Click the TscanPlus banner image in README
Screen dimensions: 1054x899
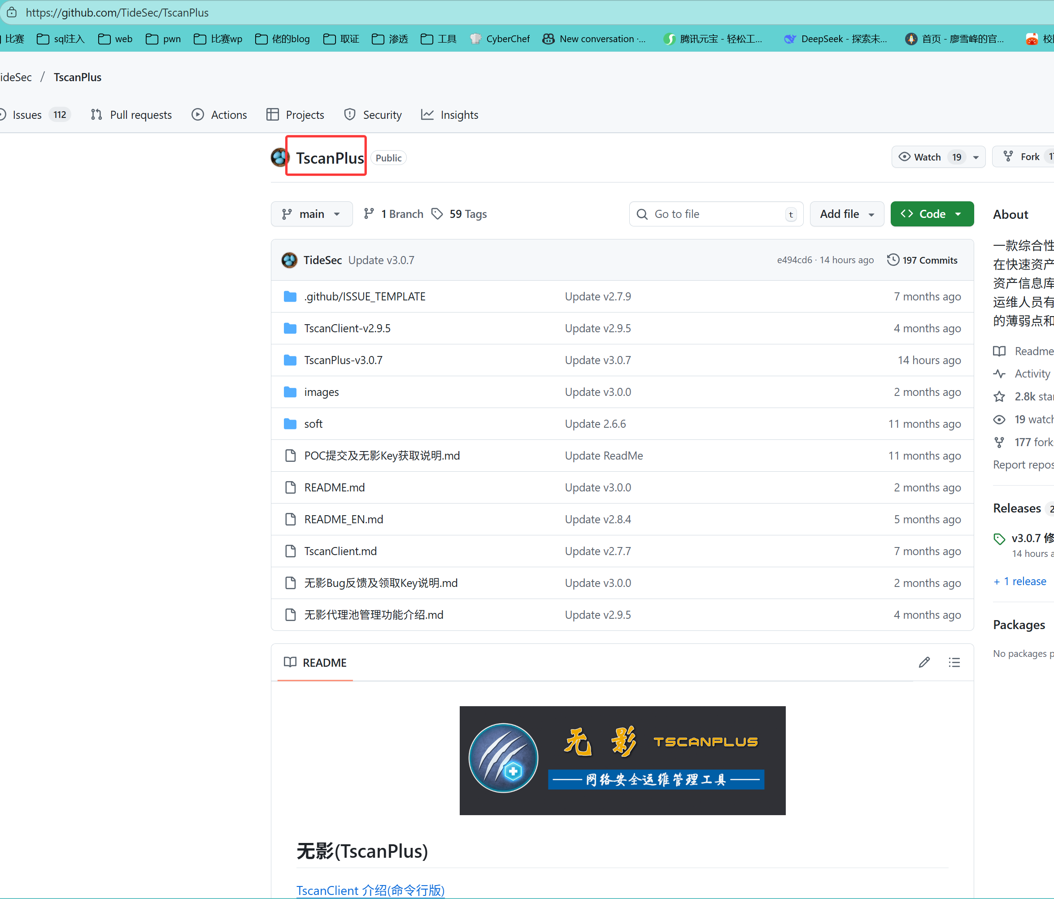click(x=622, y=760)
